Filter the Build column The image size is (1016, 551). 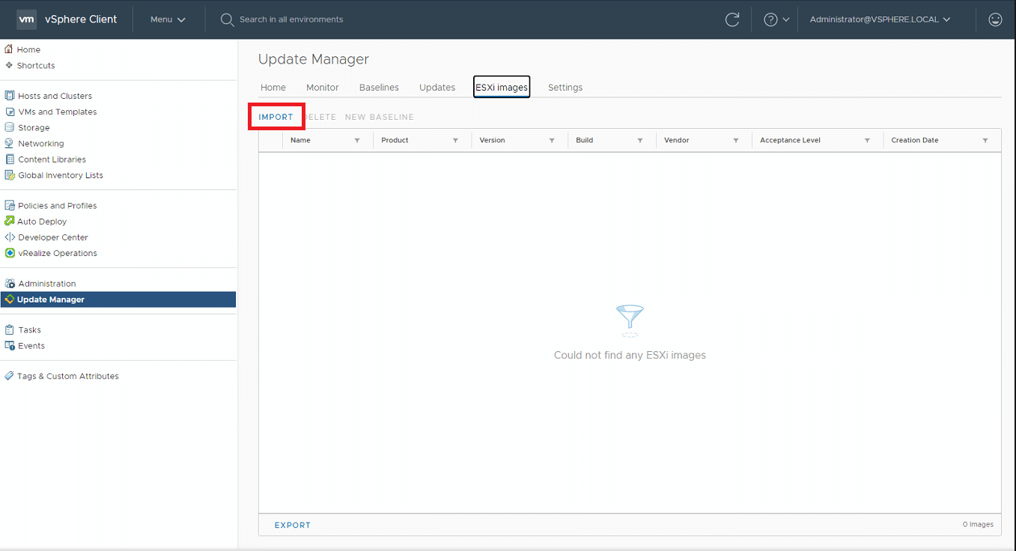pyautogui.click(x=640, y=141)
